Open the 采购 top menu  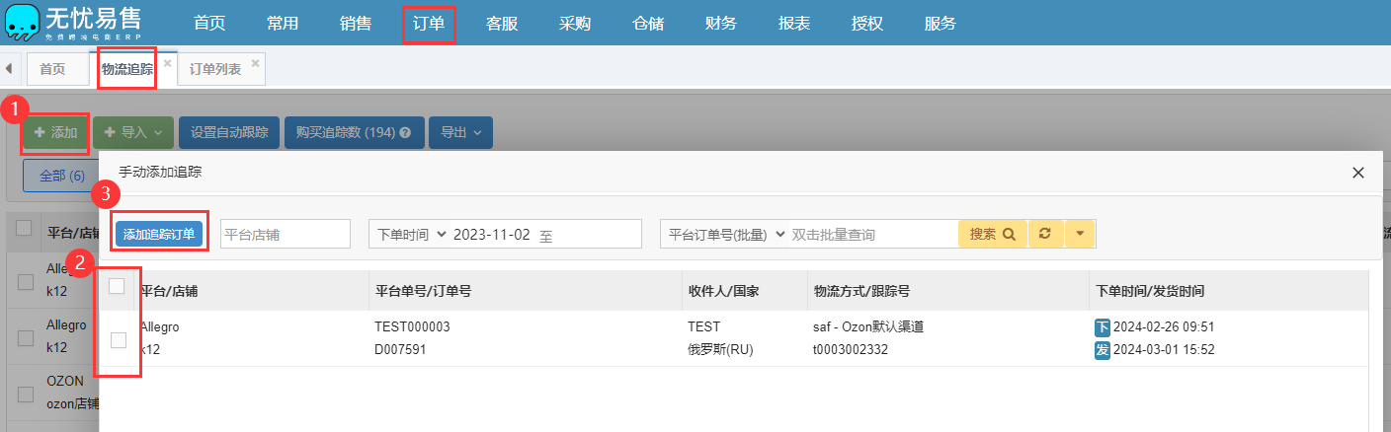[575, 23]
